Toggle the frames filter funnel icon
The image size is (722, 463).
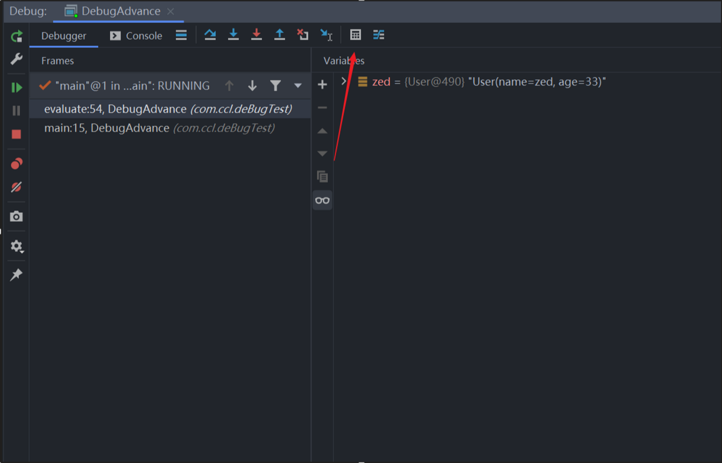tap(275, 86)
